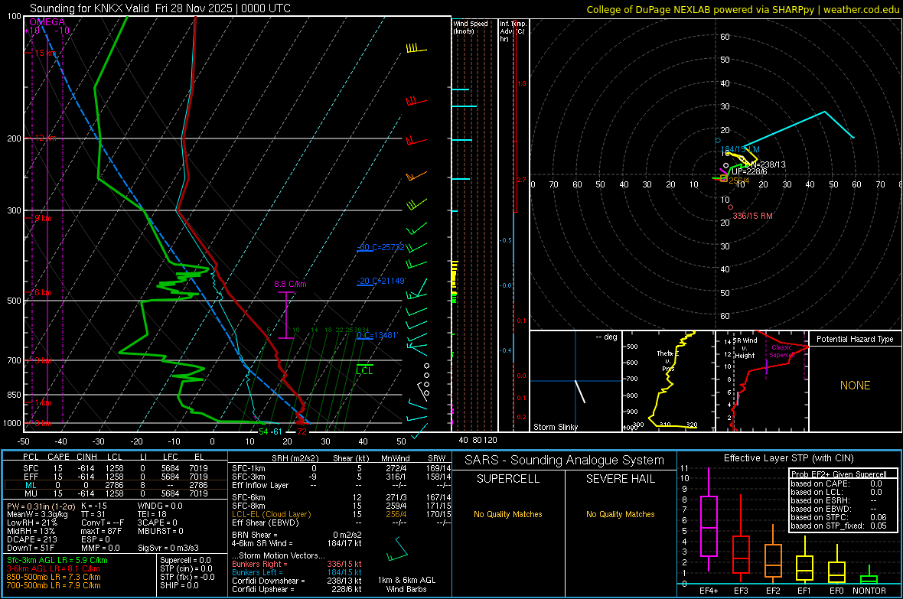Click the 'SEVERE HAIL' SARS column header
Viewport: 903px width, 599px height.
[x=620, y=479]
